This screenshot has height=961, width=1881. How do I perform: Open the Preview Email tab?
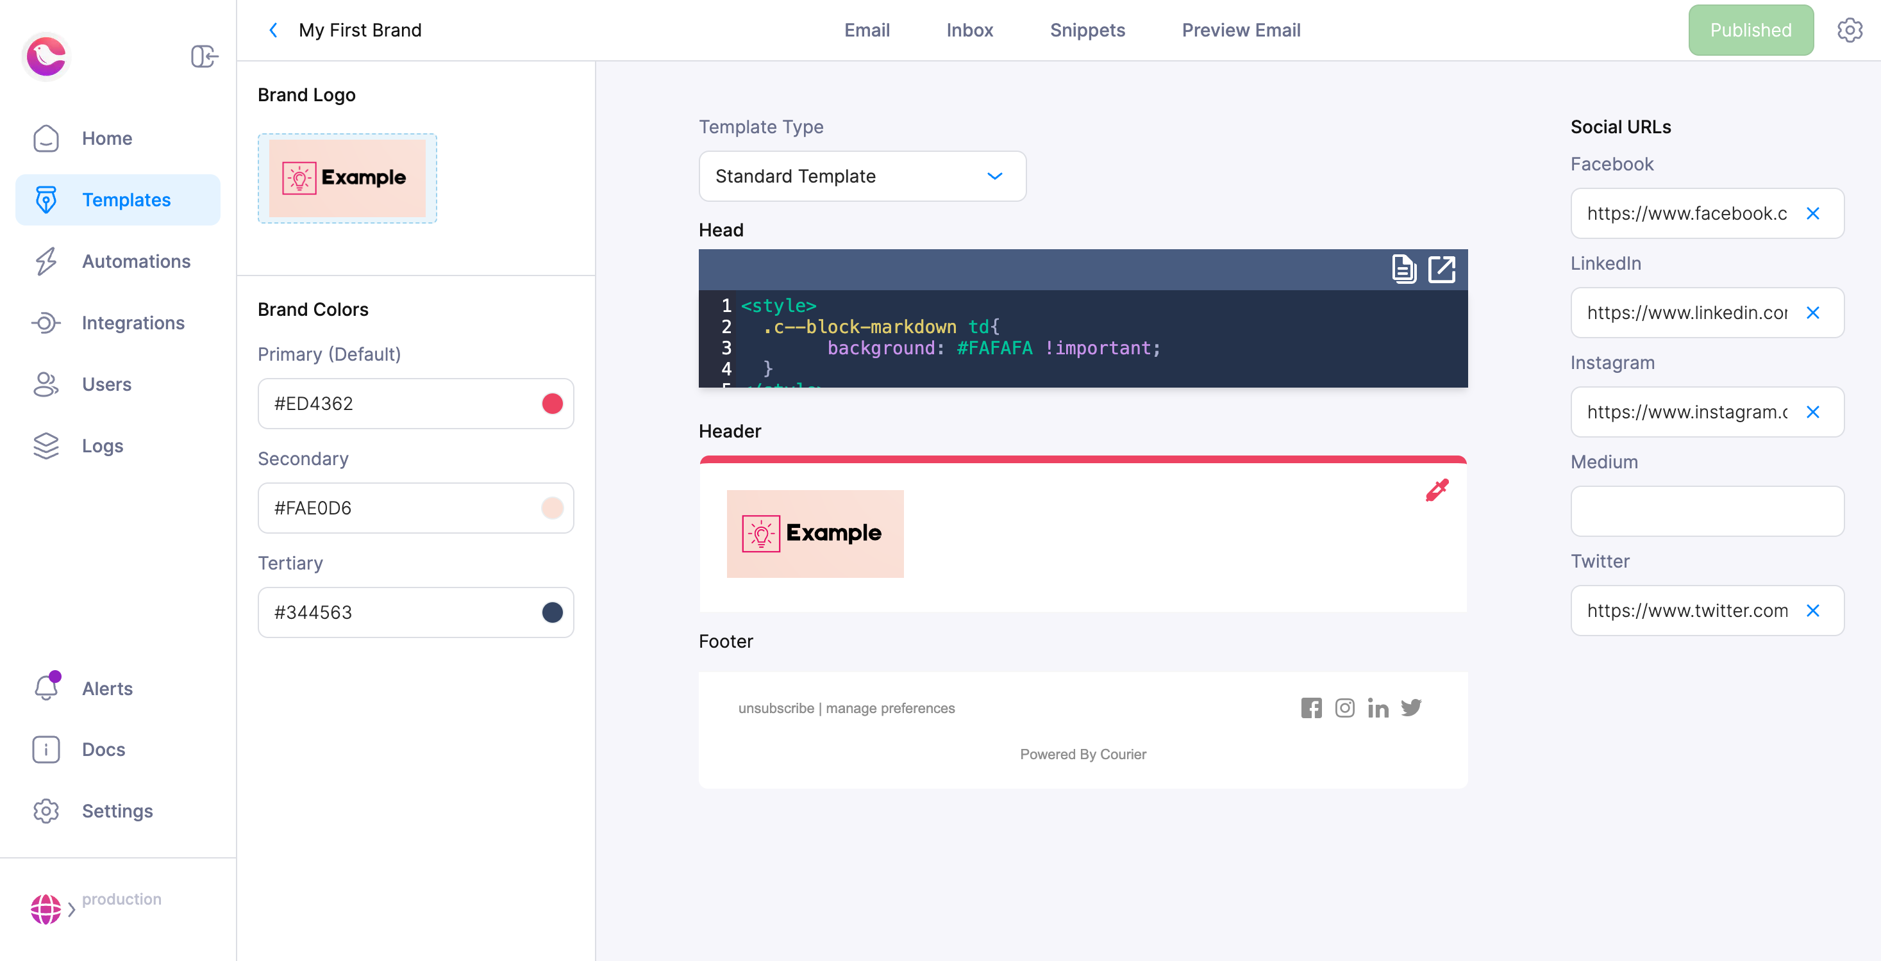click(x=1241, y=30)
